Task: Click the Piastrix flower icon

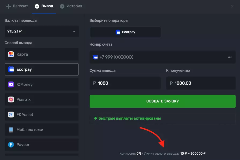Action: (11, 99)
